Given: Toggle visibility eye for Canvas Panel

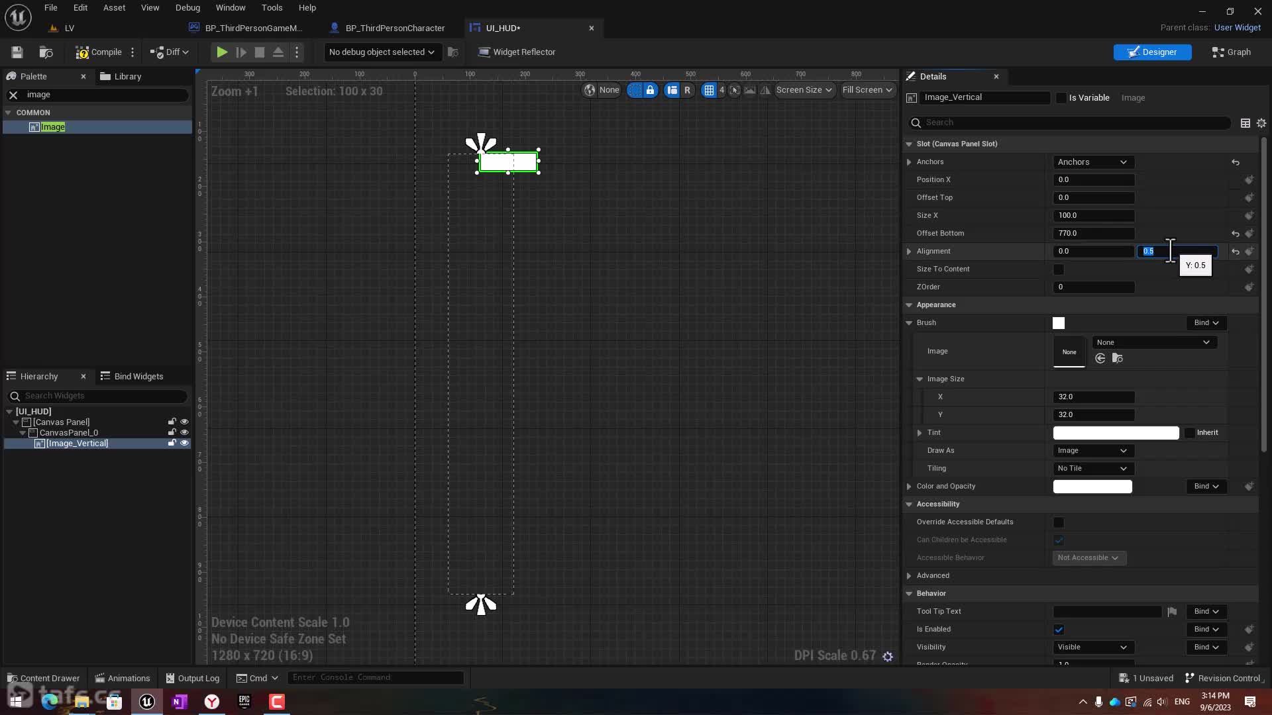Looking at the screenshot, I should [x=184, y=422].
